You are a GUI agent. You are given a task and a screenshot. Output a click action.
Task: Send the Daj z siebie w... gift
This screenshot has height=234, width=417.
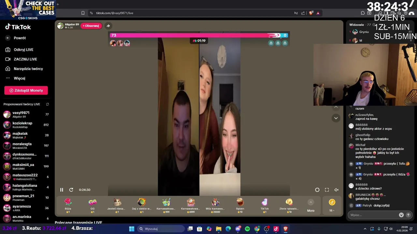142,206
